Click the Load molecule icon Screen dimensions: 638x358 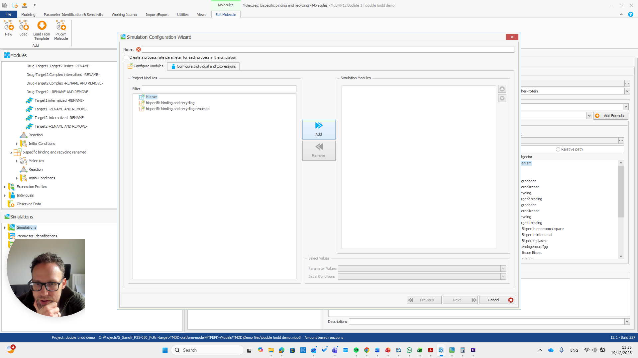click(x=24, y=26)
